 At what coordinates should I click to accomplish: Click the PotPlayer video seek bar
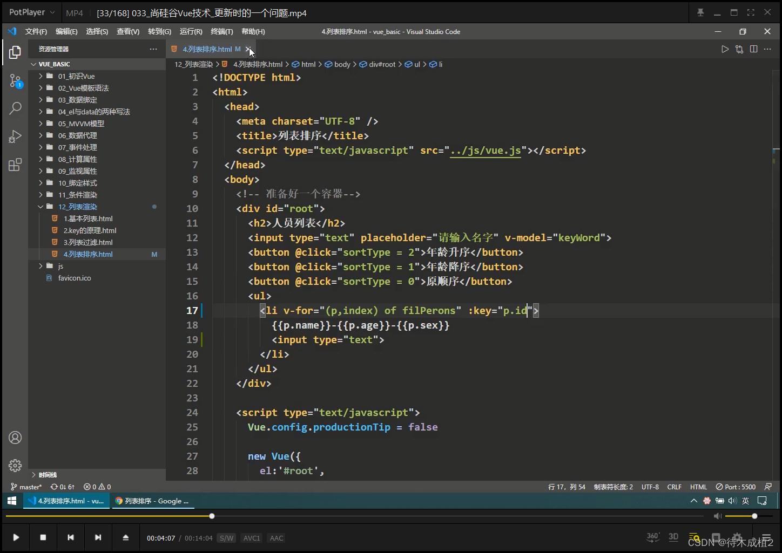coord(354,516)
